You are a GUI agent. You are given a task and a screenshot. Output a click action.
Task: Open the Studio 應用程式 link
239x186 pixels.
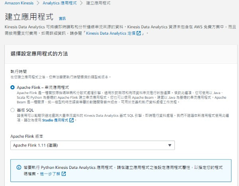point(55,120)
